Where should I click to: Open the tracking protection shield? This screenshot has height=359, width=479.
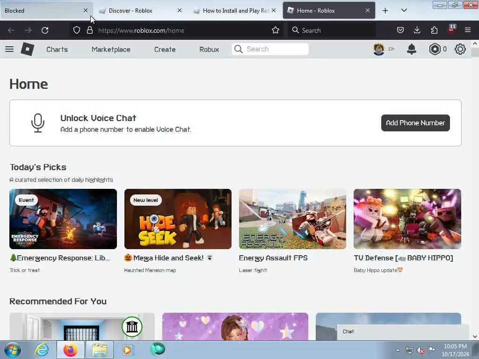[77, 30]
